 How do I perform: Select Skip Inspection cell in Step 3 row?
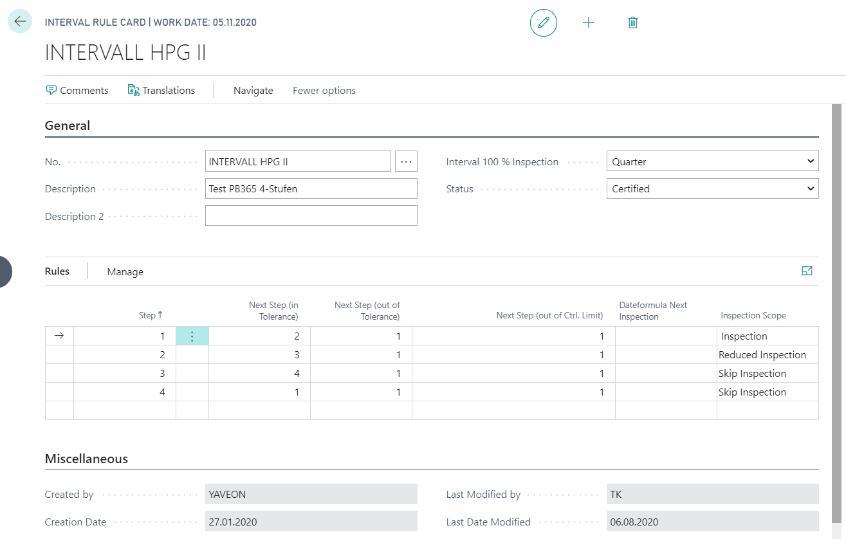coord(768,373)
